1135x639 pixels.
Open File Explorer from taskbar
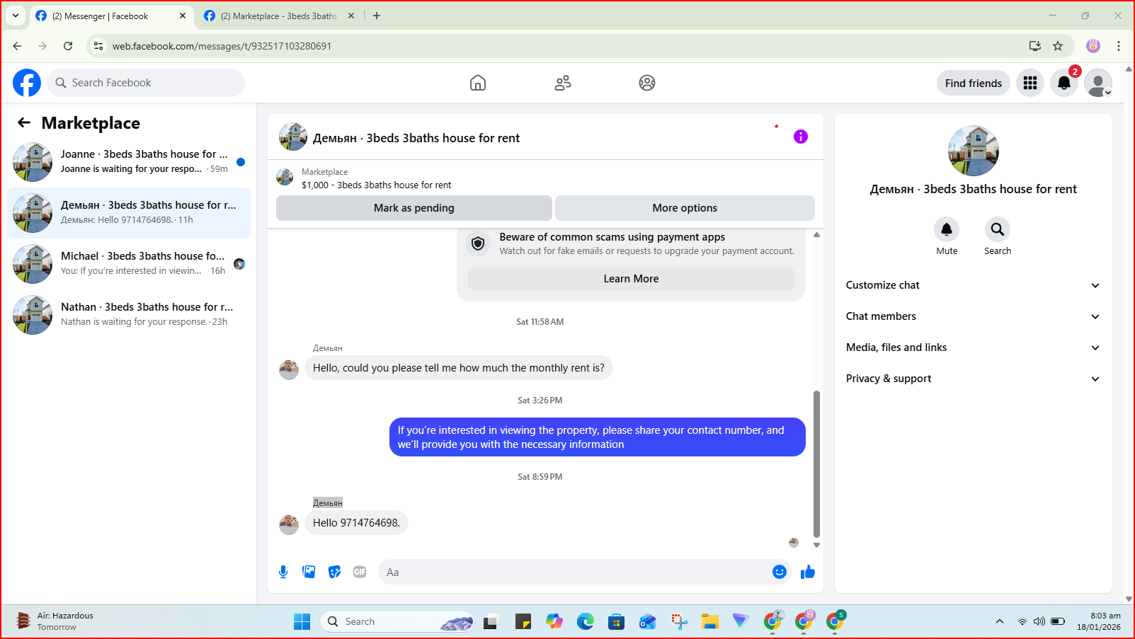[710, 621]
